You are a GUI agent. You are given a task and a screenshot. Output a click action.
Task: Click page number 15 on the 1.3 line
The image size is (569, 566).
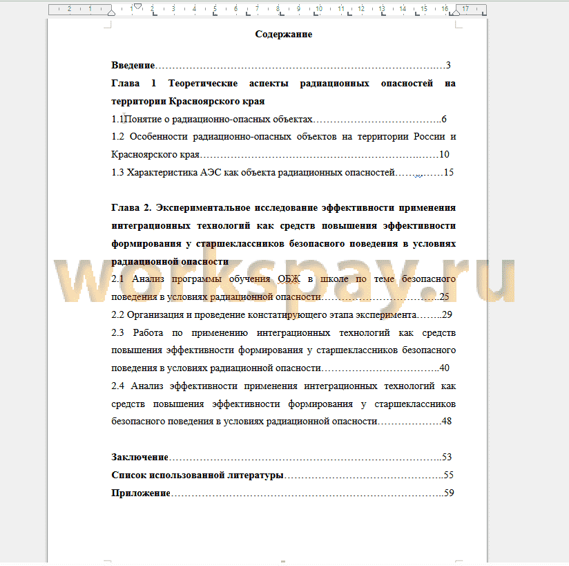point(449,172)
